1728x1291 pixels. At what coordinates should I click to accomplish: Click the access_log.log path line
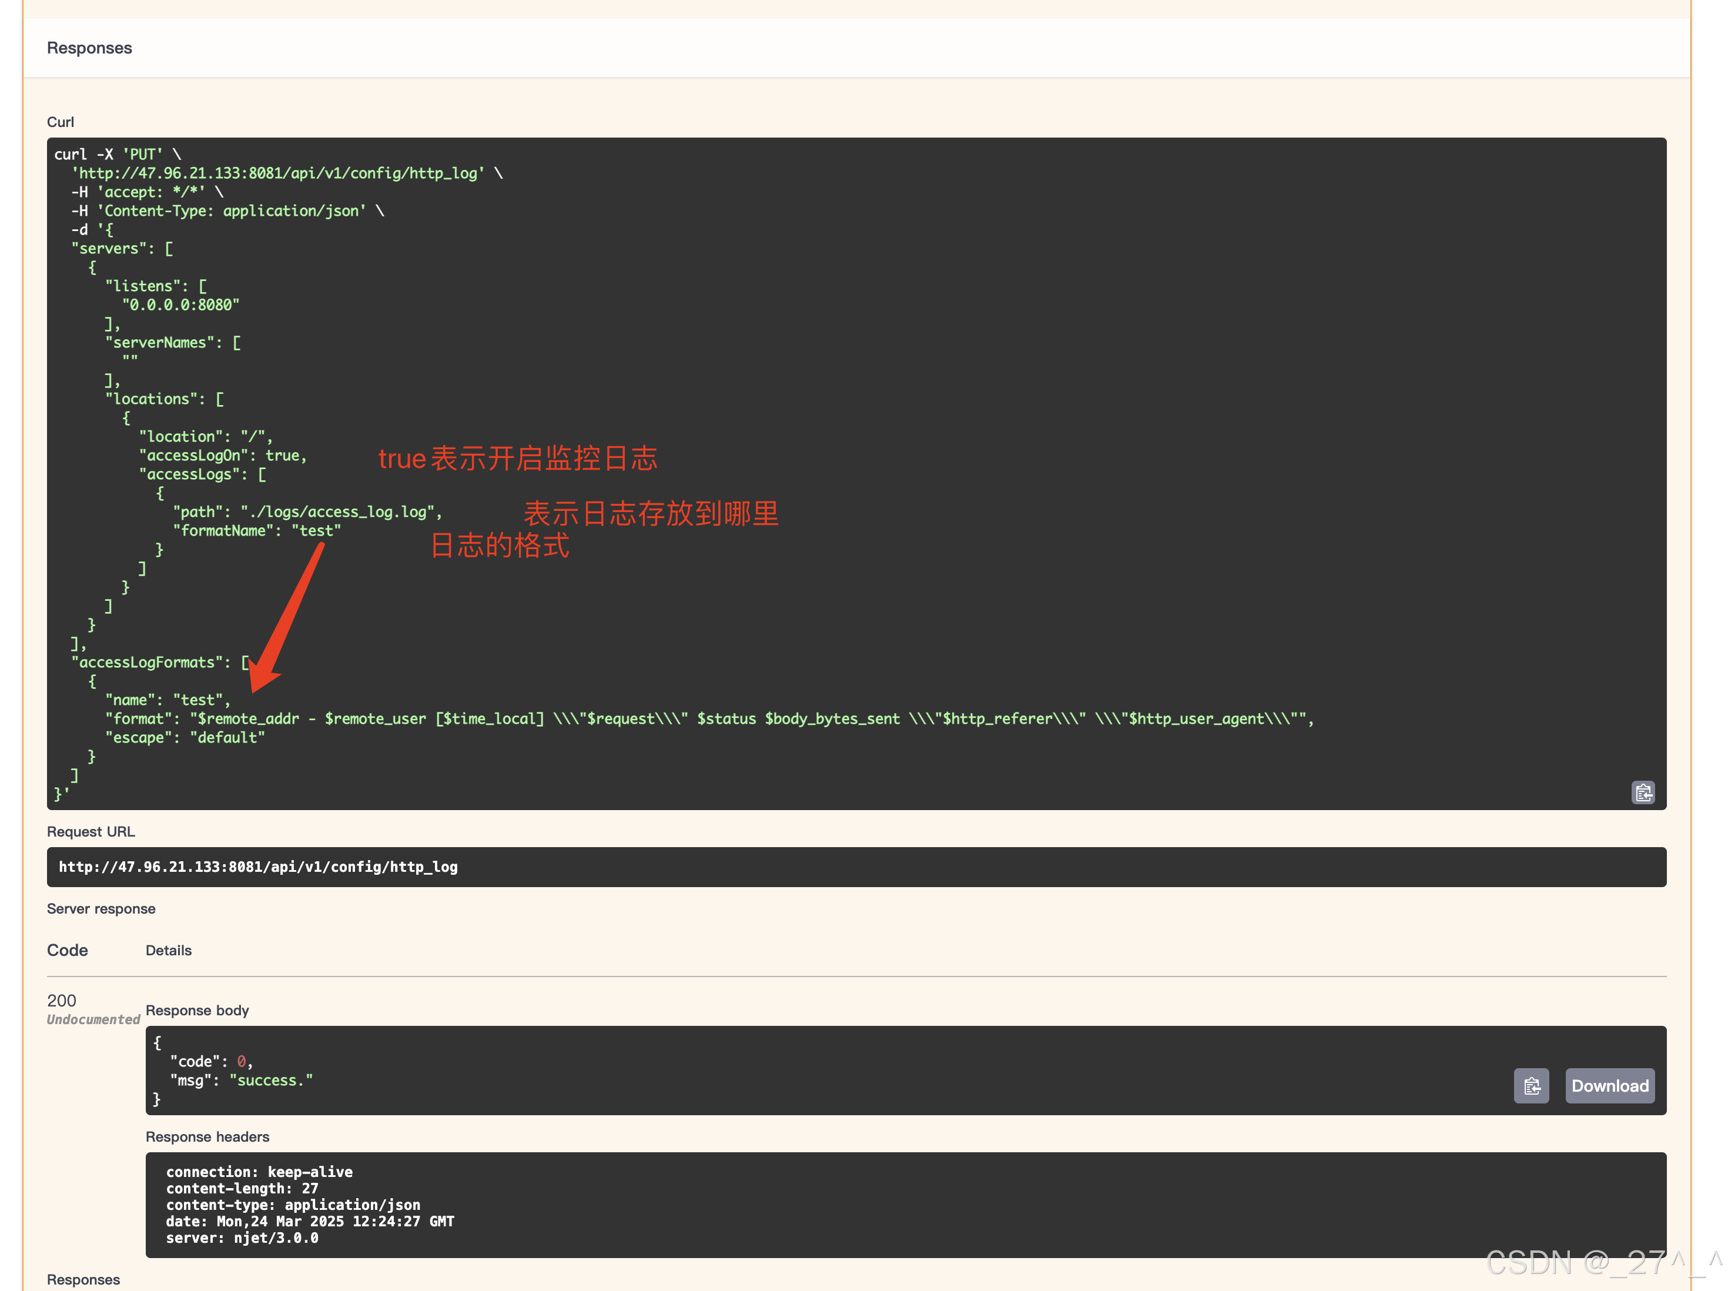coord(307,512)
